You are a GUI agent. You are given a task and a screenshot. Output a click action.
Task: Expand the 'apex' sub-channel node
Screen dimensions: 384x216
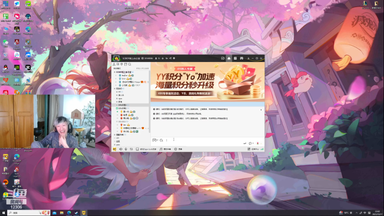coord(117,98)
